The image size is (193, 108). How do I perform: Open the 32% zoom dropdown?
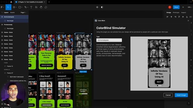point(190,7)
